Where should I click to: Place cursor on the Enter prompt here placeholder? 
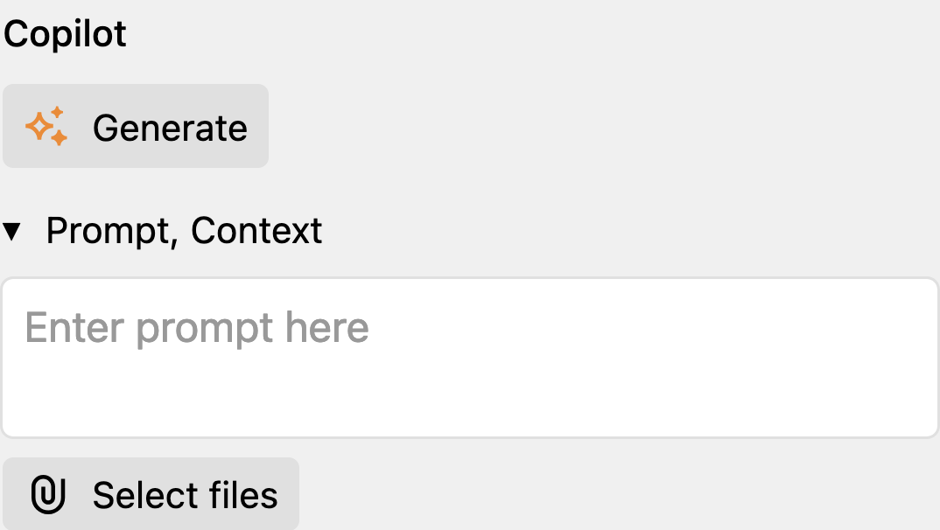coord(197,328)
